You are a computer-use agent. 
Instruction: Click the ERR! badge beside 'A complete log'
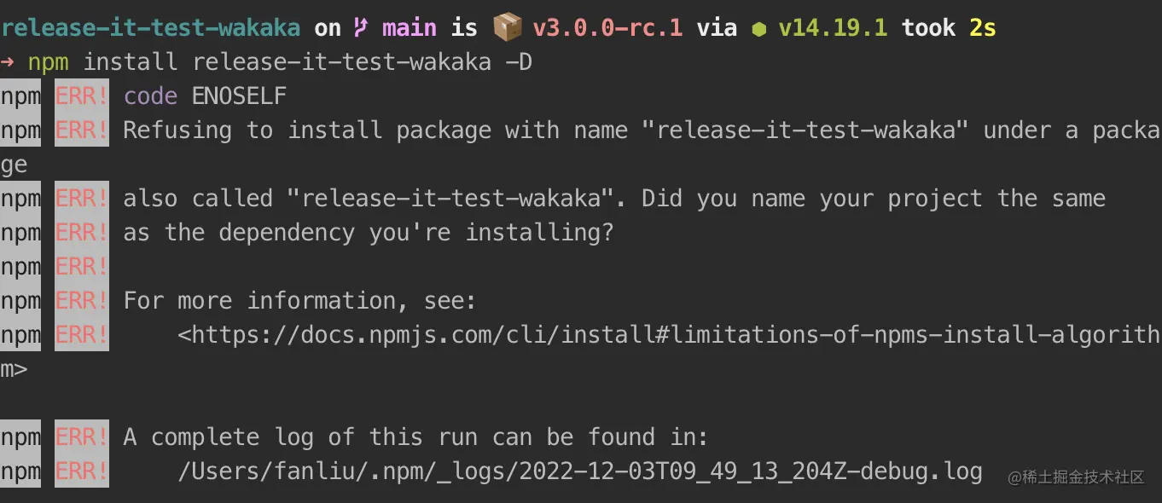82,437
